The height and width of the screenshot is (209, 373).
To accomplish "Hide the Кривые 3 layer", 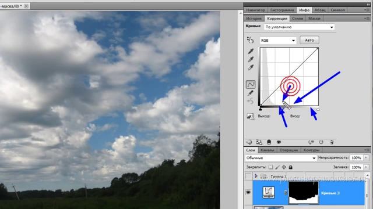I will click(x=248, y=192).
